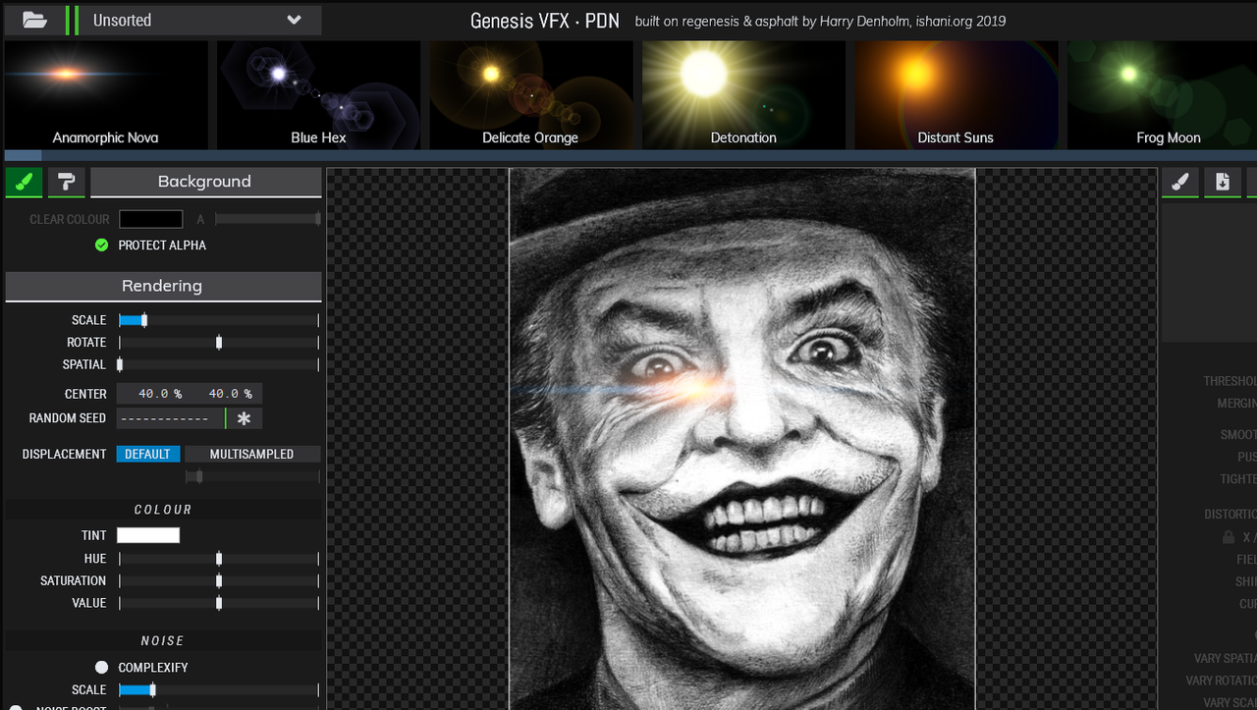Switch displacement to Multisampled
Viewport: 1257px width, 710px height.
point(252,454)
